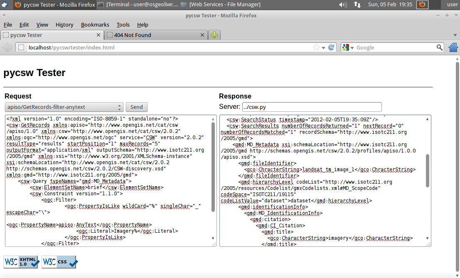This screenshot has height=278, width=460.
Task: Open the View menu
Action: 42,25
